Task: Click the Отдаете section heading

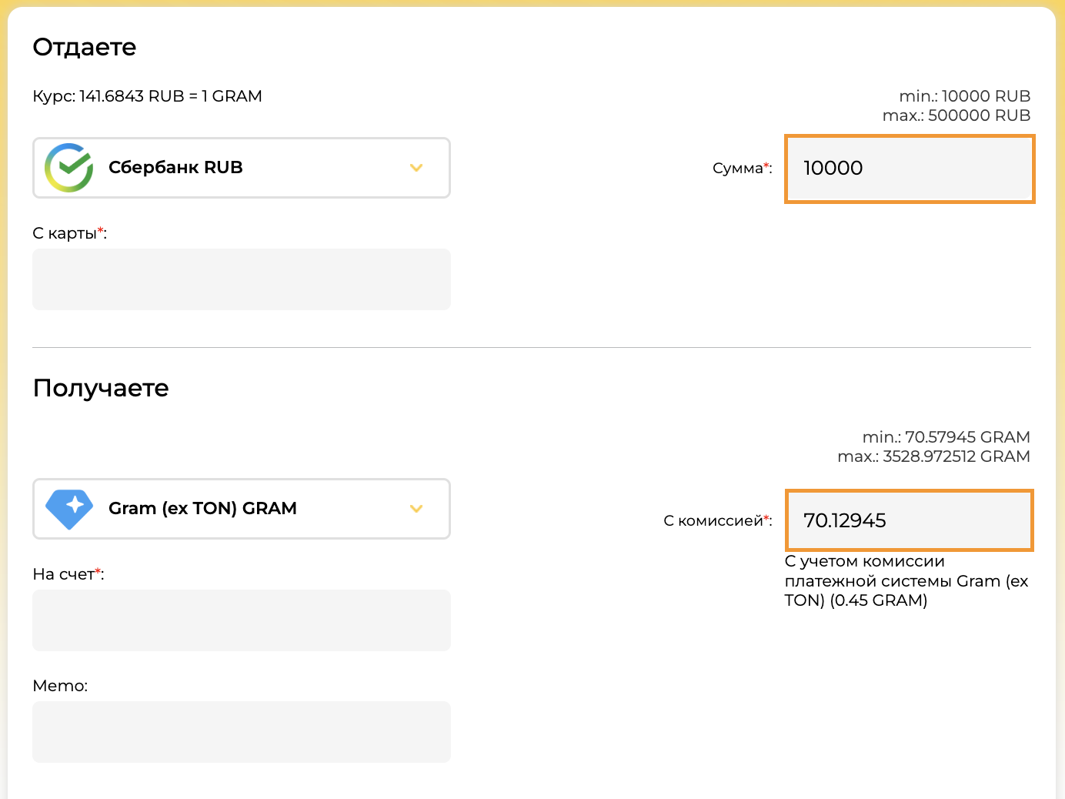Action: (85, 47)
